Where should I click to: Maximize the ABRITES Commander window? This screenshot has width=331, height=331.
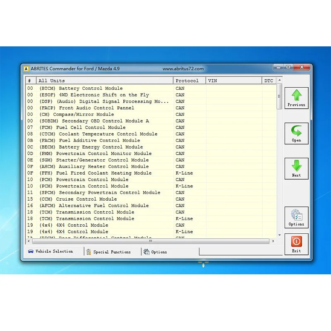tap(288, 67)
